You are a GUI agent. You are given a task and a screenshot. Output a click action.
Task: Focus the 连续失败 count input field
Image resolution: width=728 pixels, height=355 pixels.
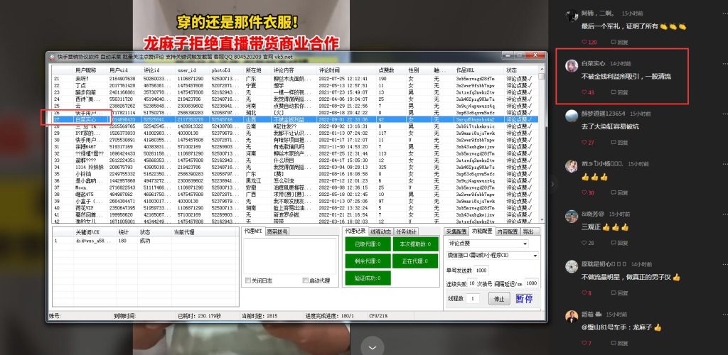(x=472, y=283)
